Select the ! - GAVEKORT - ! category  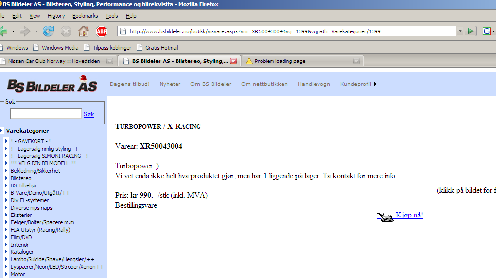[x=31, y=141]
